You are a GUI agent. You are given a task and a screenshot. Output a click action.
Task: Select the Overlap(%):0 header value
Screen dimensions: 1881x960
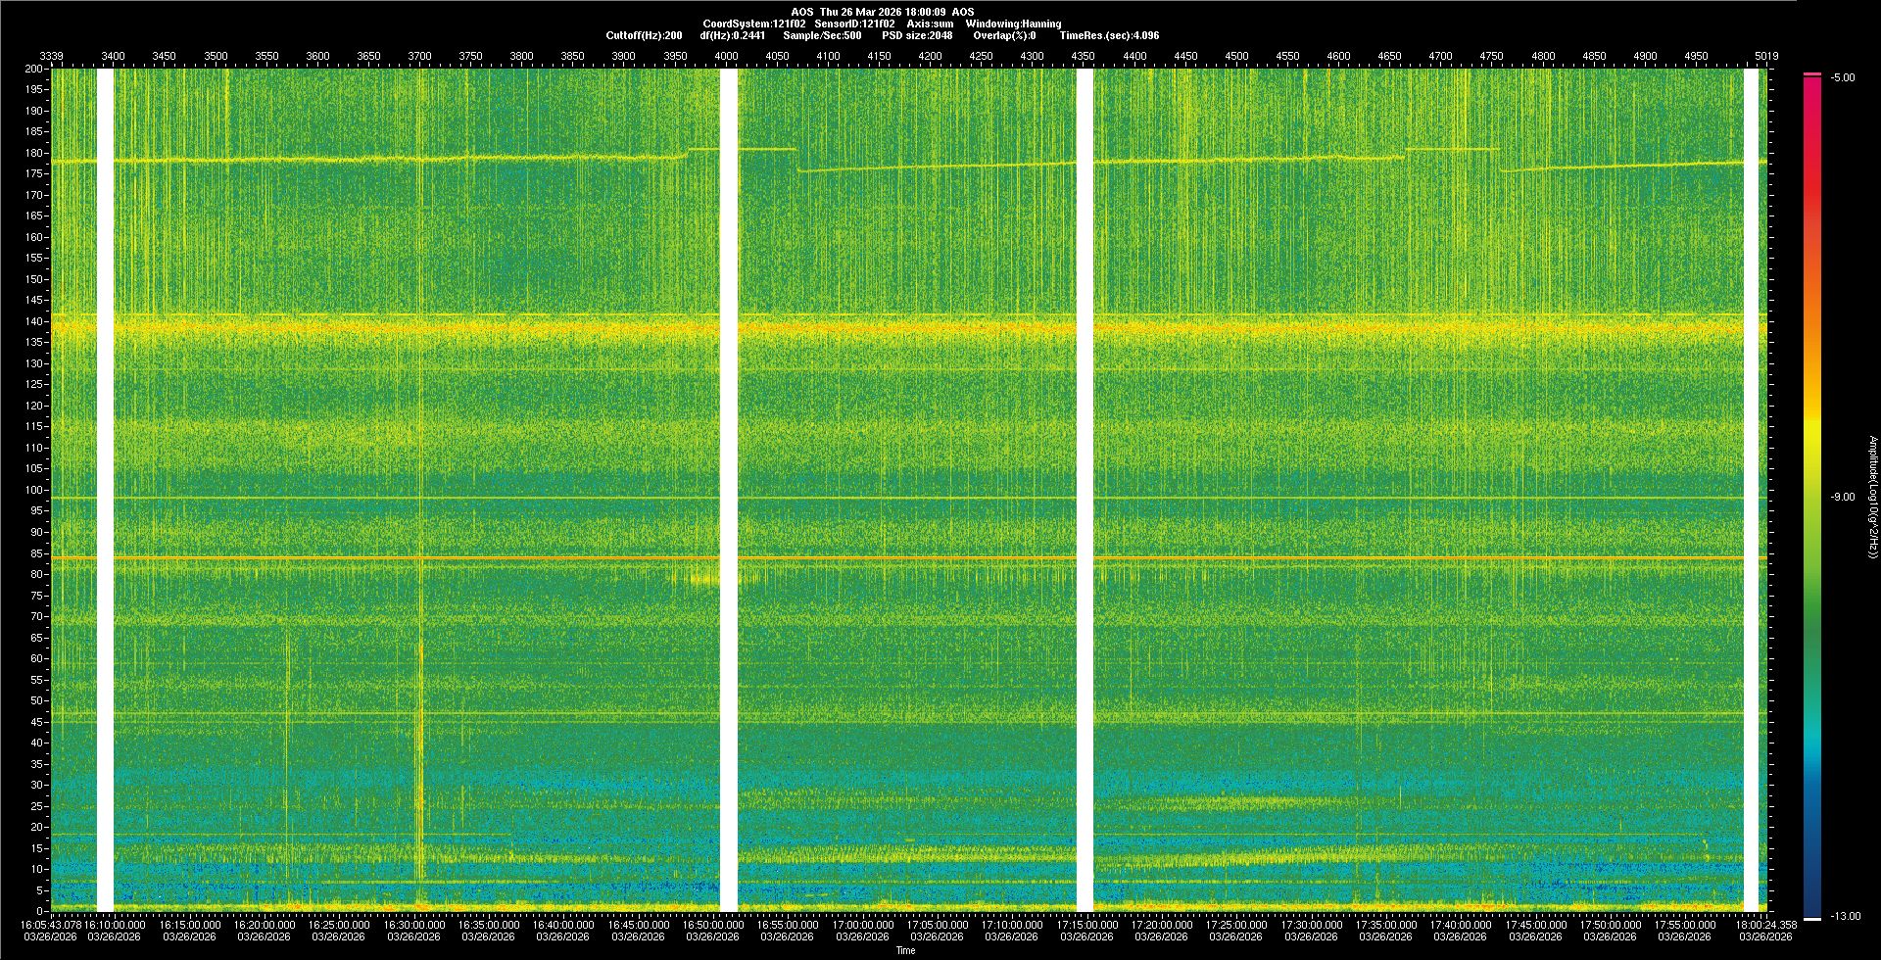(1004, 35)
